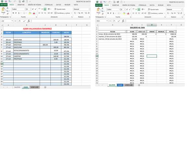Click the name box showing J13
This screenshot has width=195, height=141.
click(7, 21)
